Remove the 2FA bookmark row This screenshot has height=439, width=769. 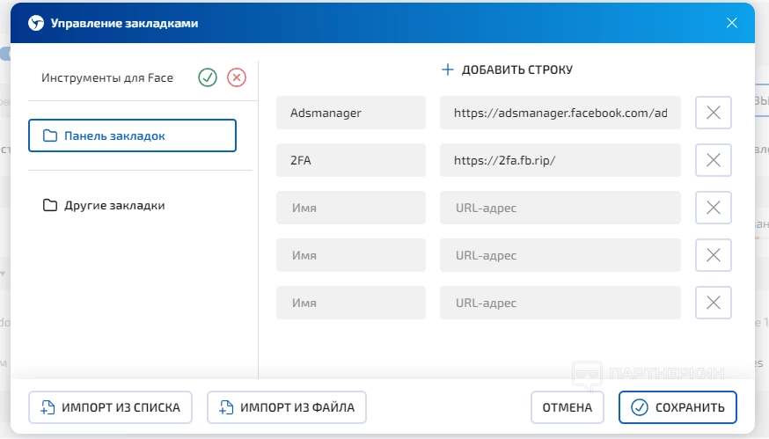(714, 160)
